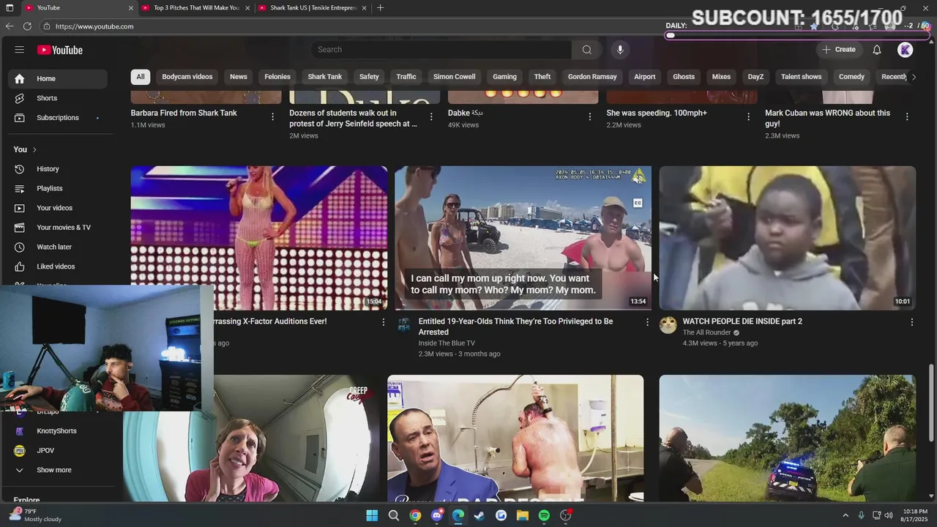Open the account avatar menu

(x=906, y=50)
